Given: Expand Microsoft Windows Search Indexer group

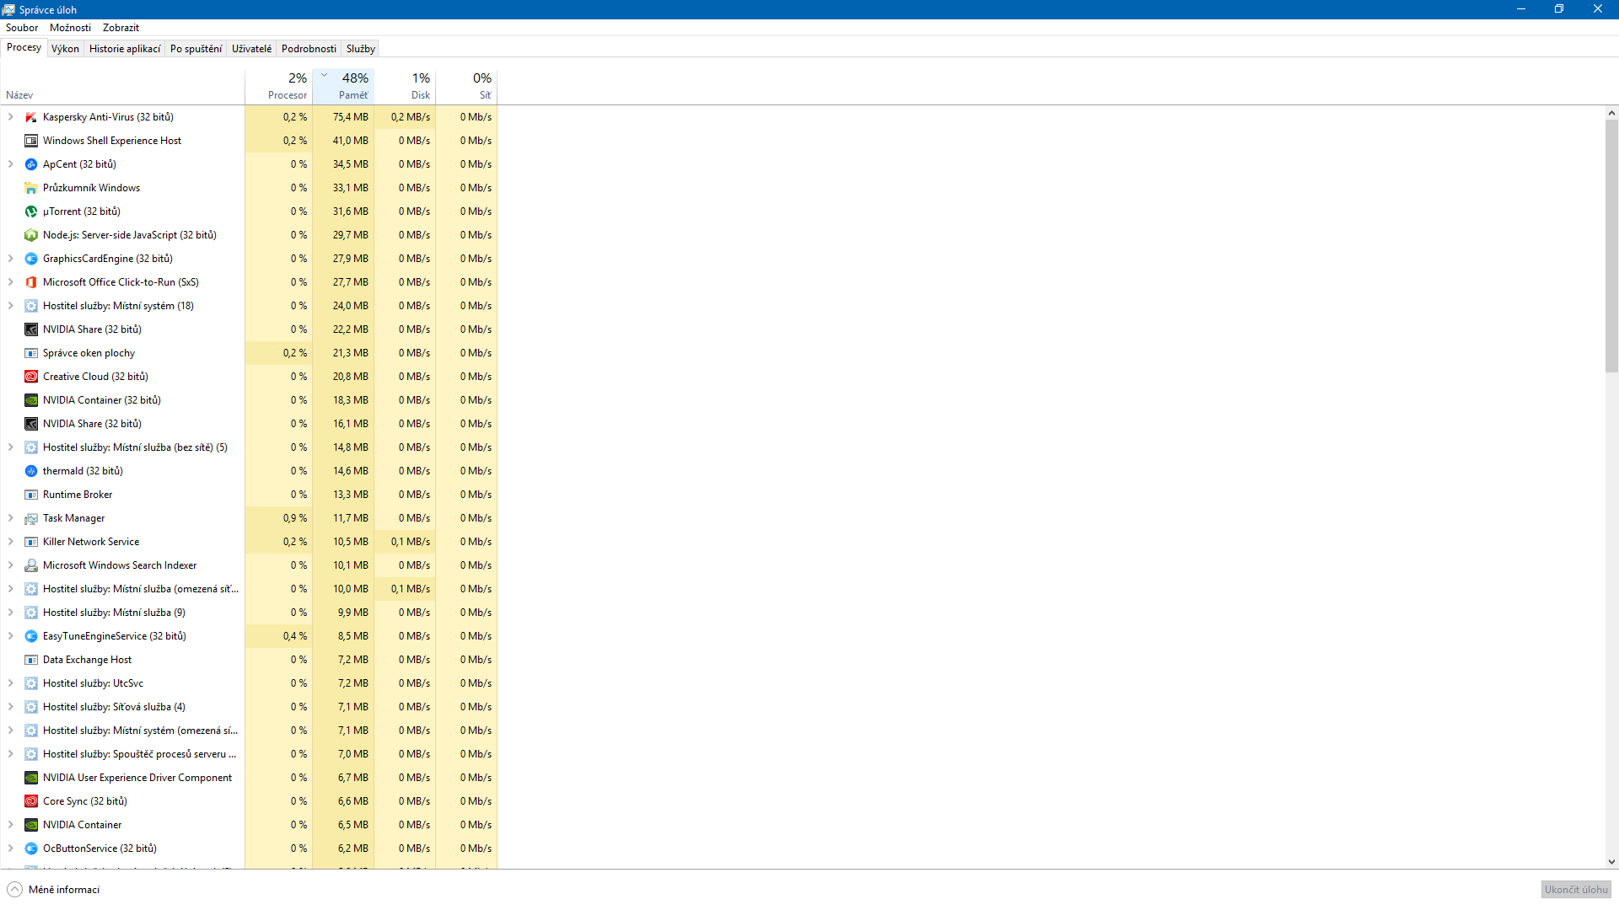Looking at the screenshot, I should (x=10, y=565).
